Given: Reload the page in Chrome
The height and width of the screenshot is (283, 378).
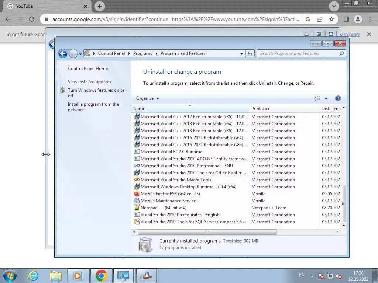Looking at the screenshot, I should (32, 19).
